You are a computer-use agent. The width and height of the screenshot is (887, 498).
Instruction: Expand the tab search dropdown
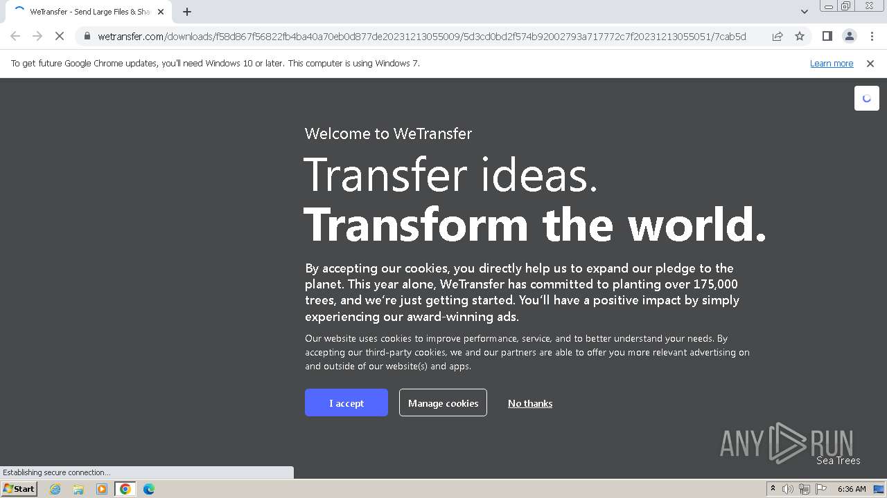(x=804, y=12)
